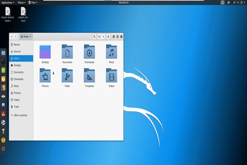Toggle the icon/list view button

click(99, 37)
